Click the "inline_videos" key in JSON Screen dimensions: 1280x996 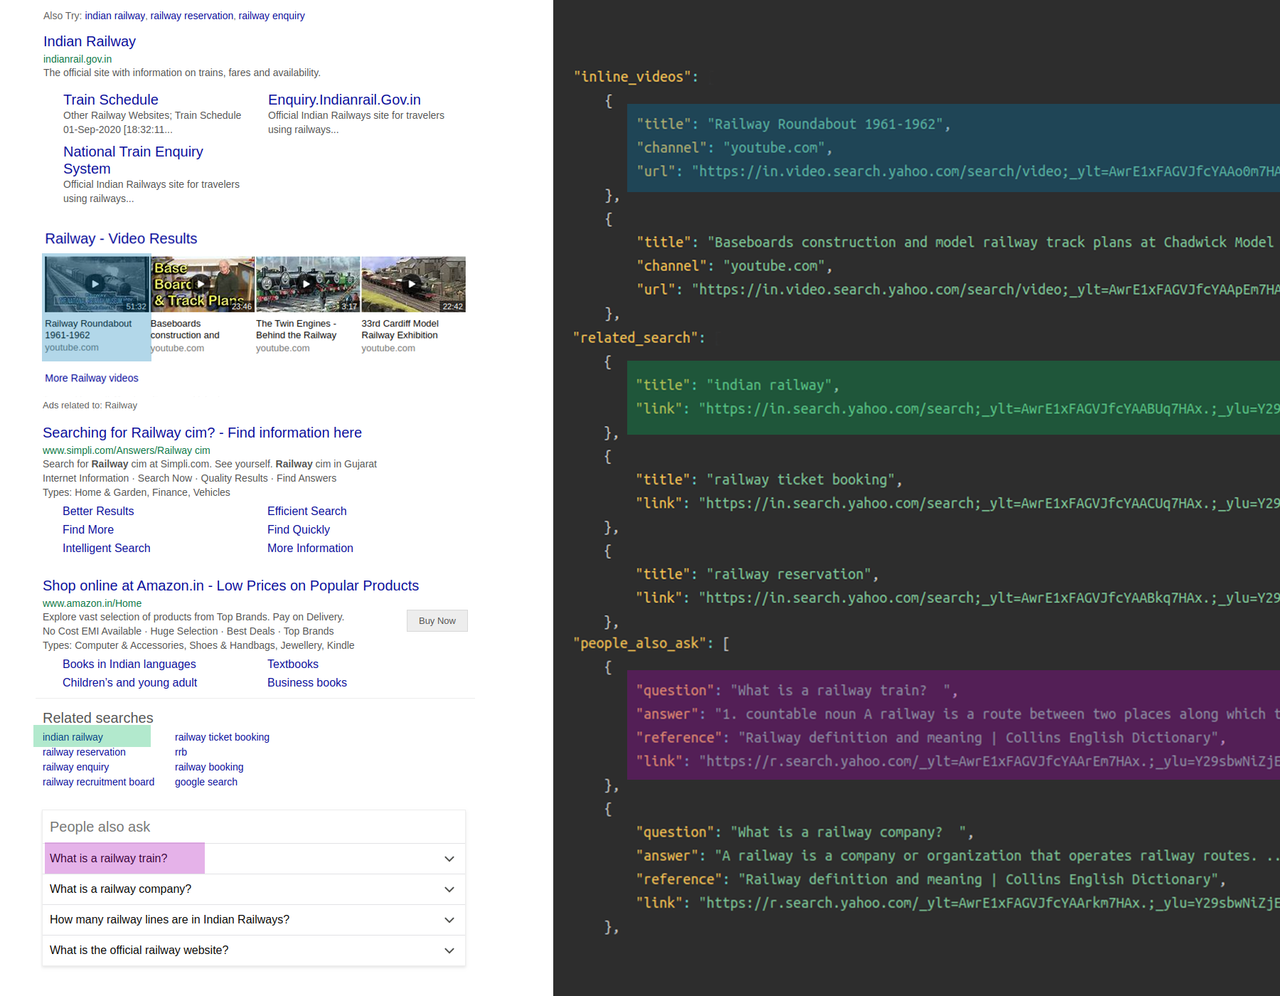click(632, 77)
